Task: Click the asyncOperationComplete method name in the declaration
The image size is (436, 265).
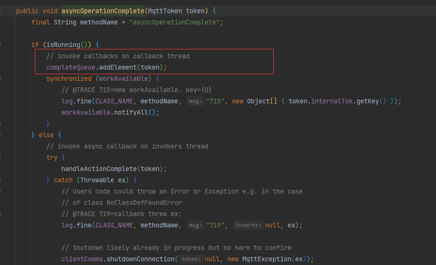Action: (x=103, y=11)
